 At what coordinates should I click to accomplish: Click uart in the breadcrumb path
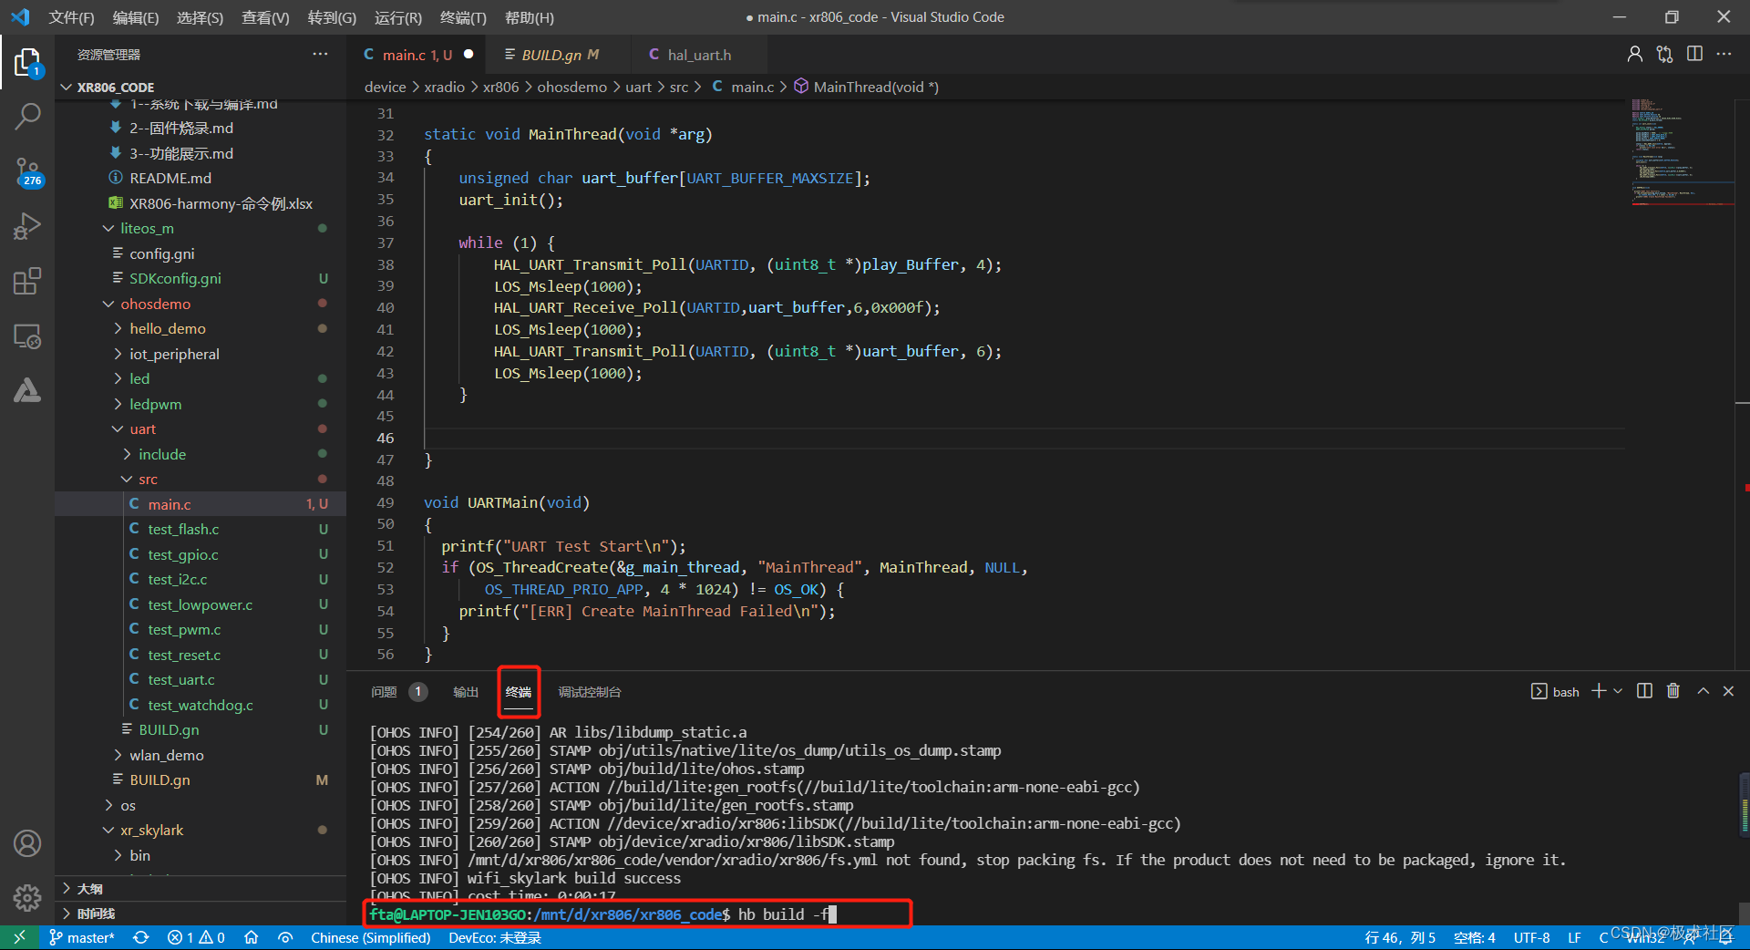click(638, 87)
